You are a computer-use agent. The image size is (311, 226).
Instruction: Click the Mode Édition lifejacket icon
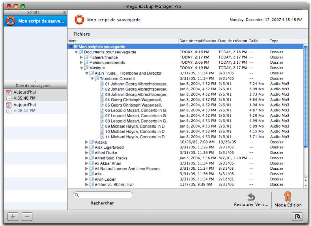(x=287, y=196)
